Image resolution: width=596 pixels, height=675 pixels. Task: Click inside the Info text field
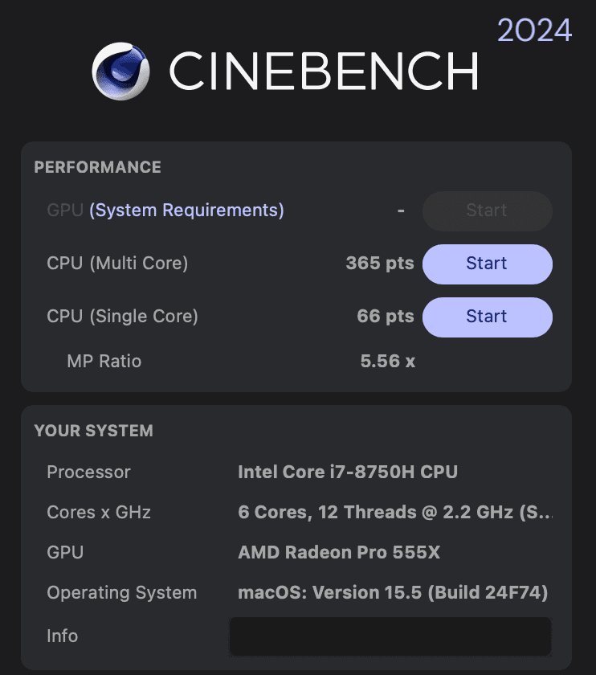pyautogui.click(x=390, y=636)
